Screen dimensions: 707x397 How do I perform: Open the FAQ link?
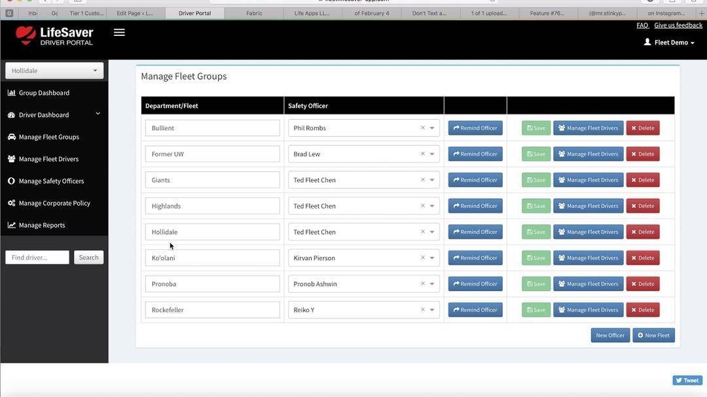(642, 26)
